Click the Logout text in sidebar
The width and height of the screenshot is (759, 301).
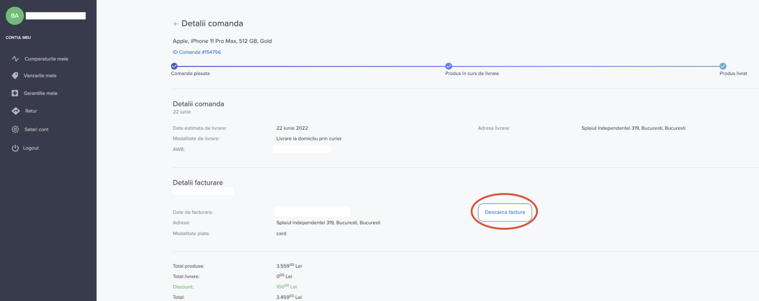pos(31,148)
